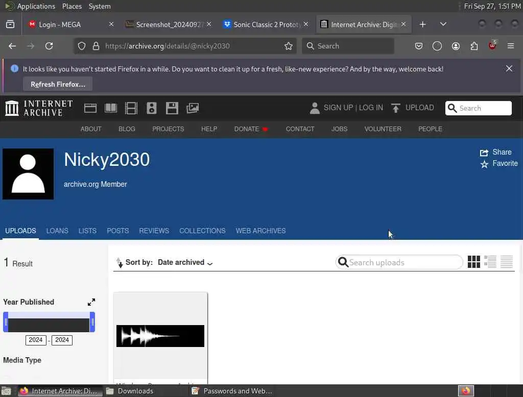The image size is (523, 397).
Task: Open the Video (film) media icon
Action: (131, 108)
